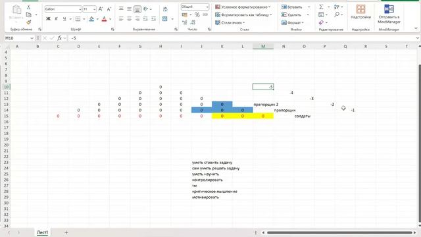Apply the red font color swatch
The image size is (421, 237).
[104, 19]
